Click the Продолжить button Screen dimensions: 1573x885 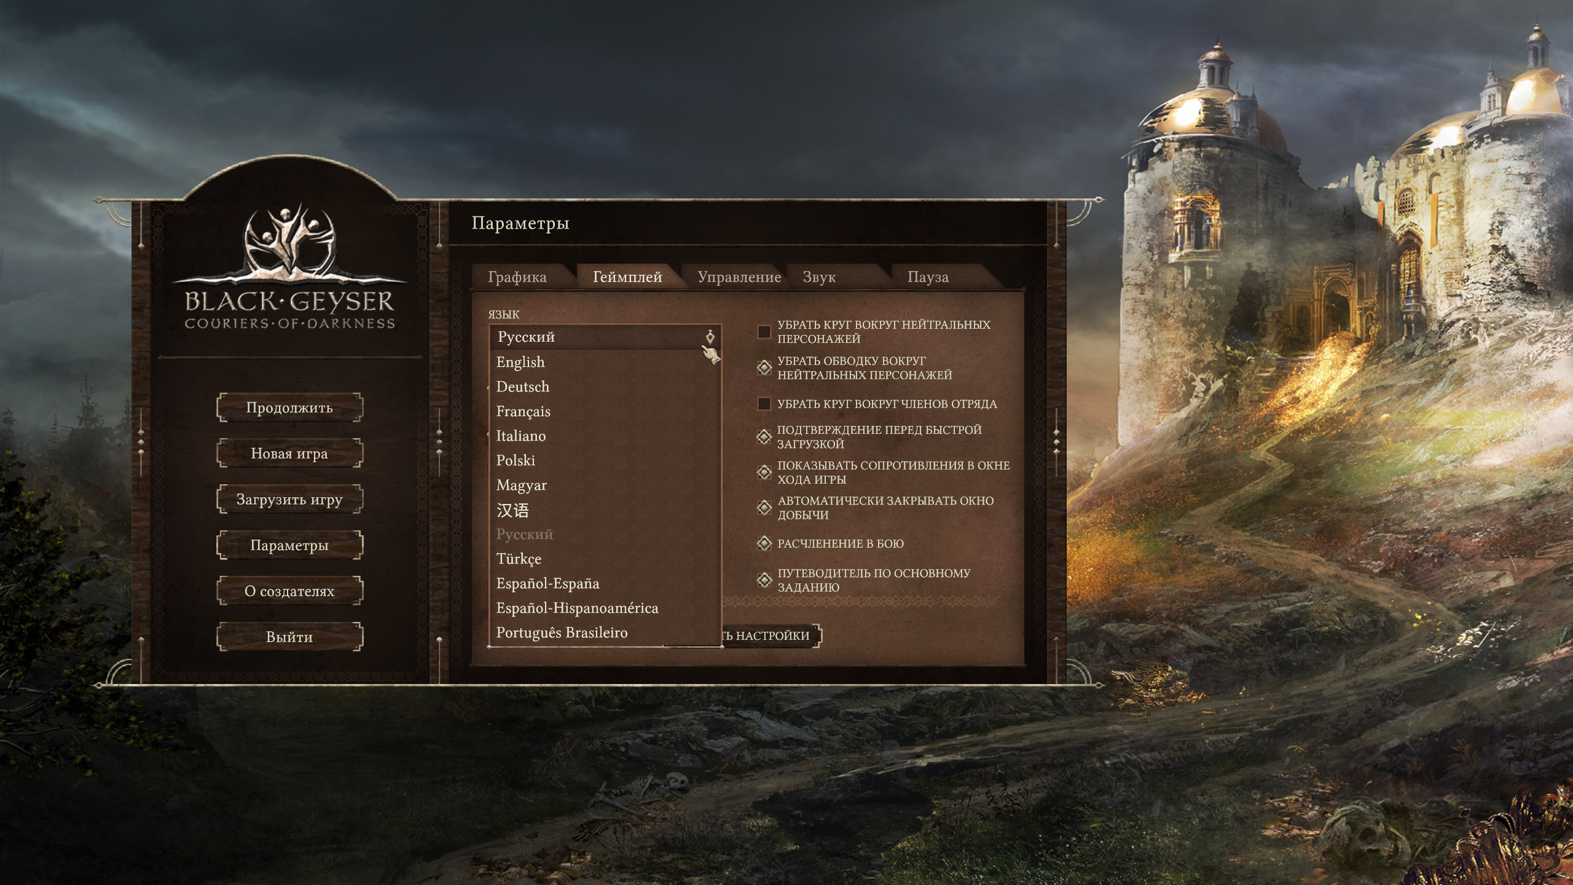pyautogui.click(x=289, y=407)
